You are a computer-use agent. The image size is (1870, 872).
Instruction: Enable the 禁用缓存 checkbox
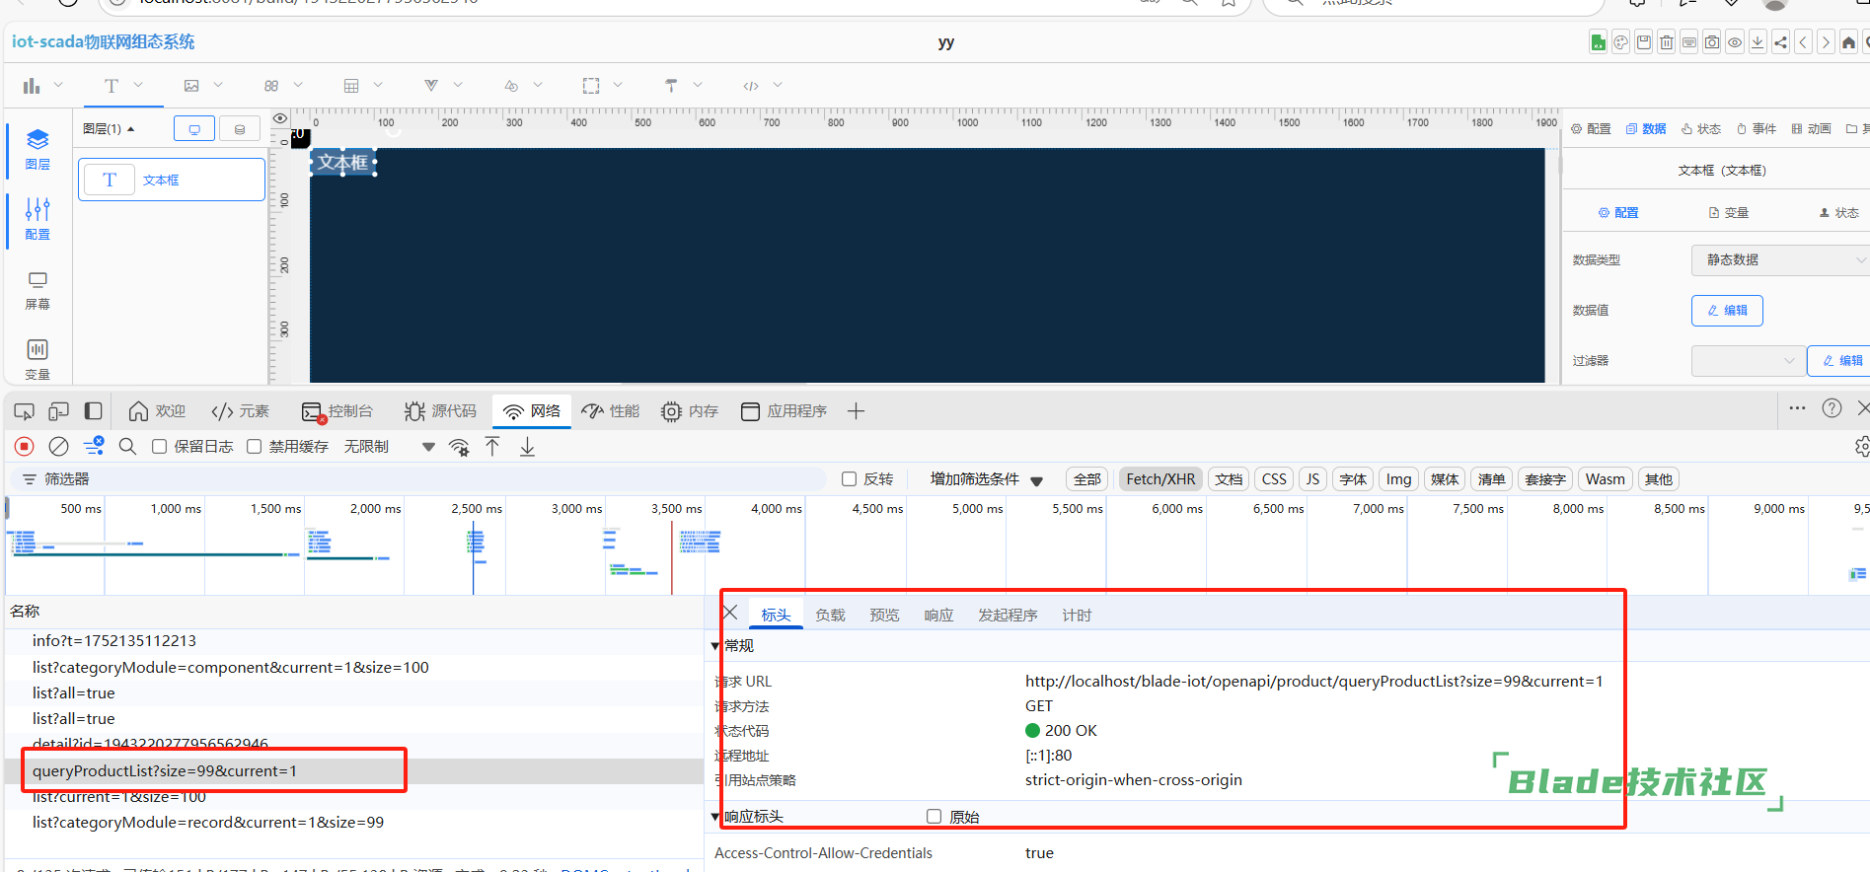pyautogui.click(x=255, y=447)
